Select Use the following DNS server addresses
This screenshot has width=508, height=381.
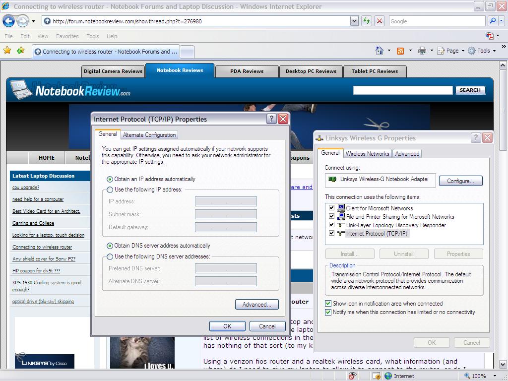[110, 256]
